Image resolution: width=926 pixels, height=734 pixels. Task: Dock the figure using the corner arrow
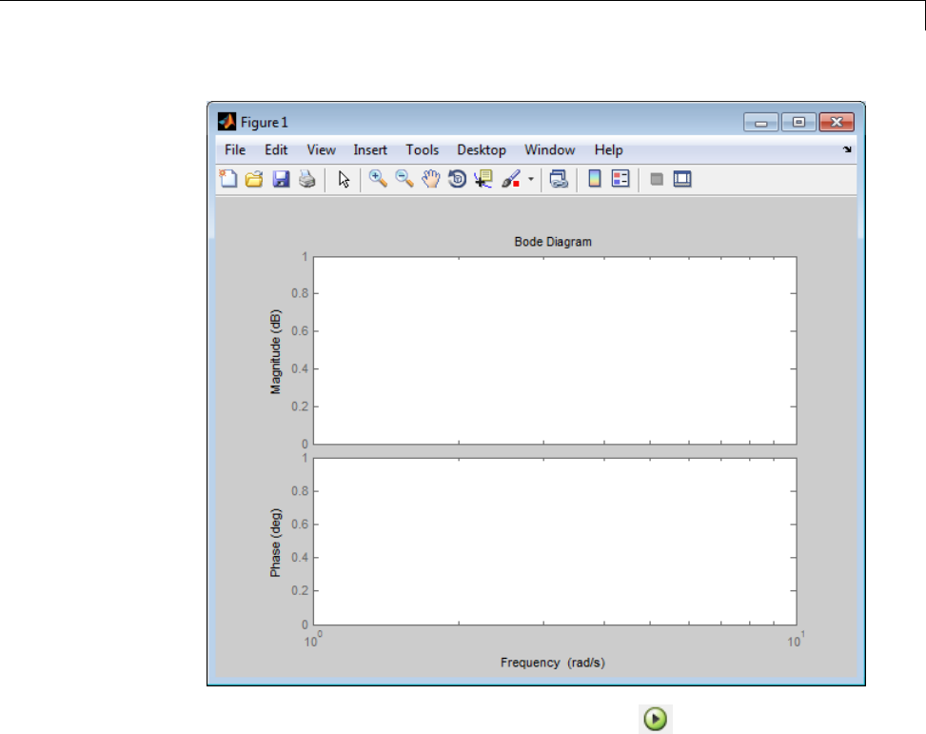847,150
